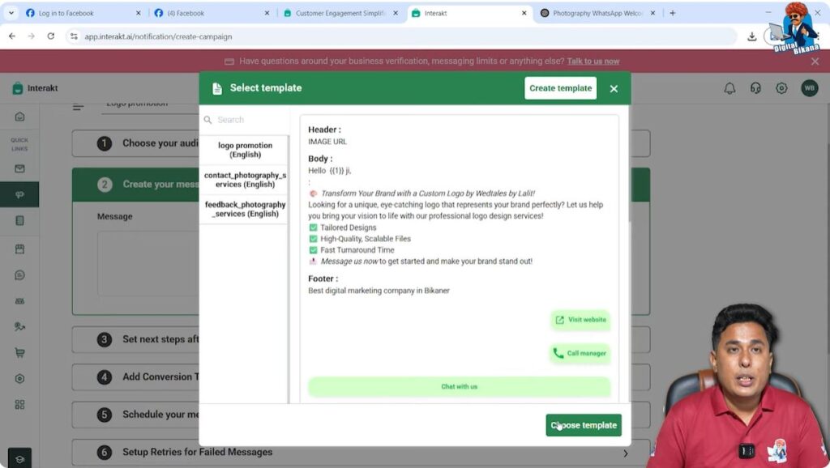Click the Choose template button

[583, 424]
